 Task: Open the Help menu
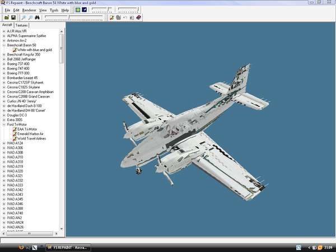click(65, 10)
